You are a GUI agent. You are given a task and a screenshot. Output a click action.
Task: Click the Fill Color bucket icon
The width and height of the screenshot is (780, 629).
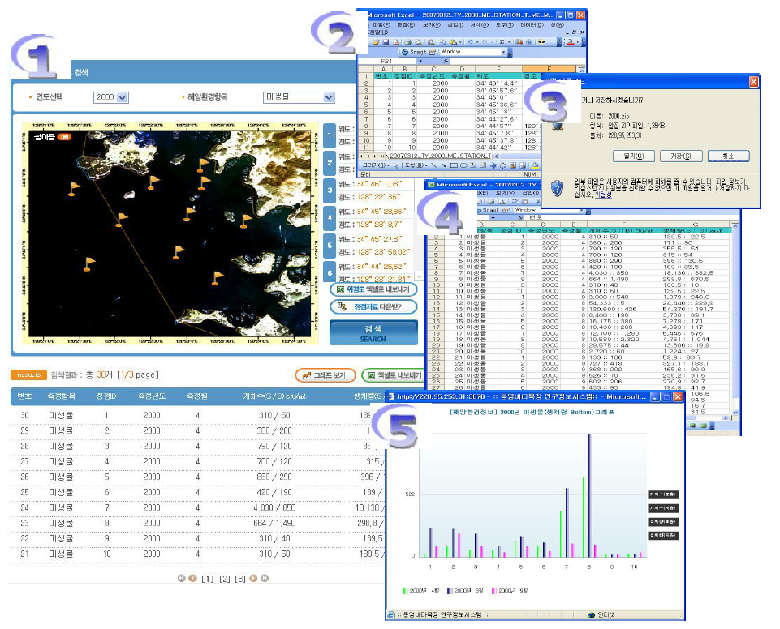[535, 165]
